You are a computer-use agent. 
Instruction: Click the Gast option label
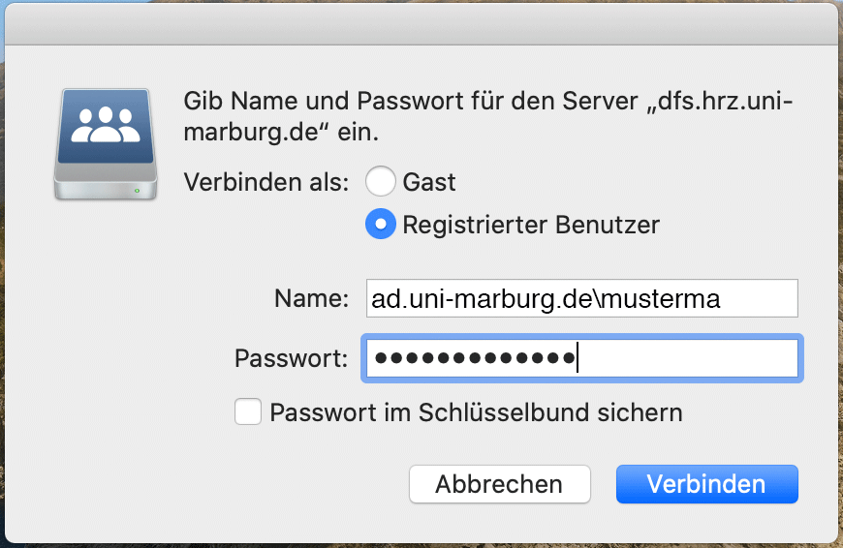pyautogui.click(x=429, y=182)
